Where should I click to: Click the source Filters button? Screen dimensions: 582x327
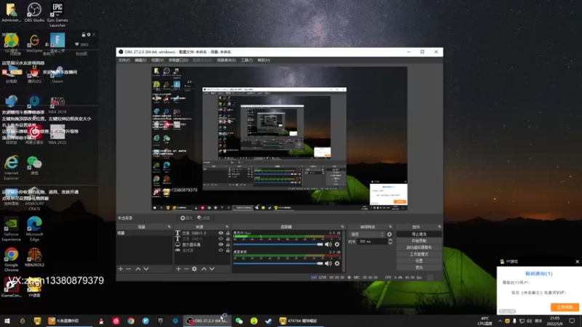(x=204, y=218)
